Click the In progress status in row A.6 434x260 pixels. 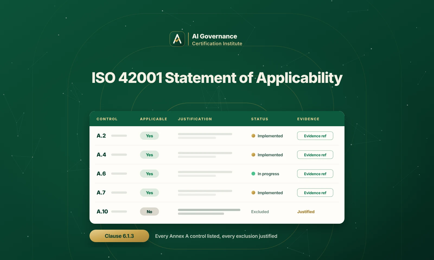268,174
